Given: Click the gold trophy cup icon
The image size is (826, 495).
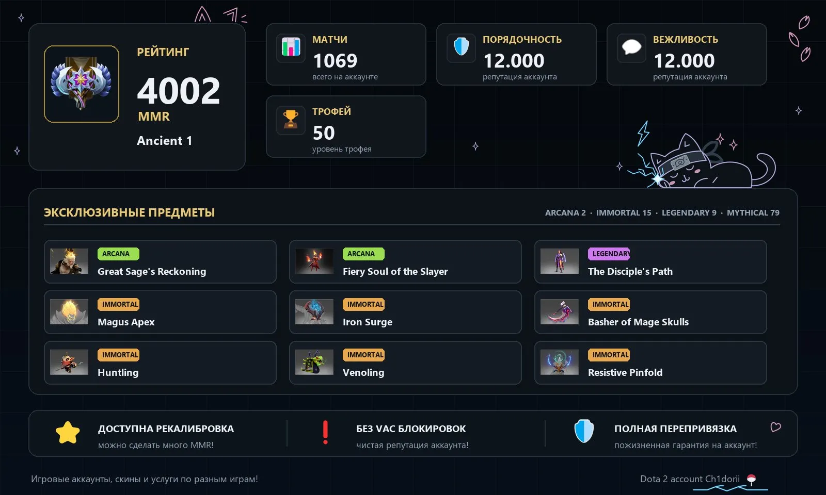Looking at the screenshot, I should pos(291,120).
